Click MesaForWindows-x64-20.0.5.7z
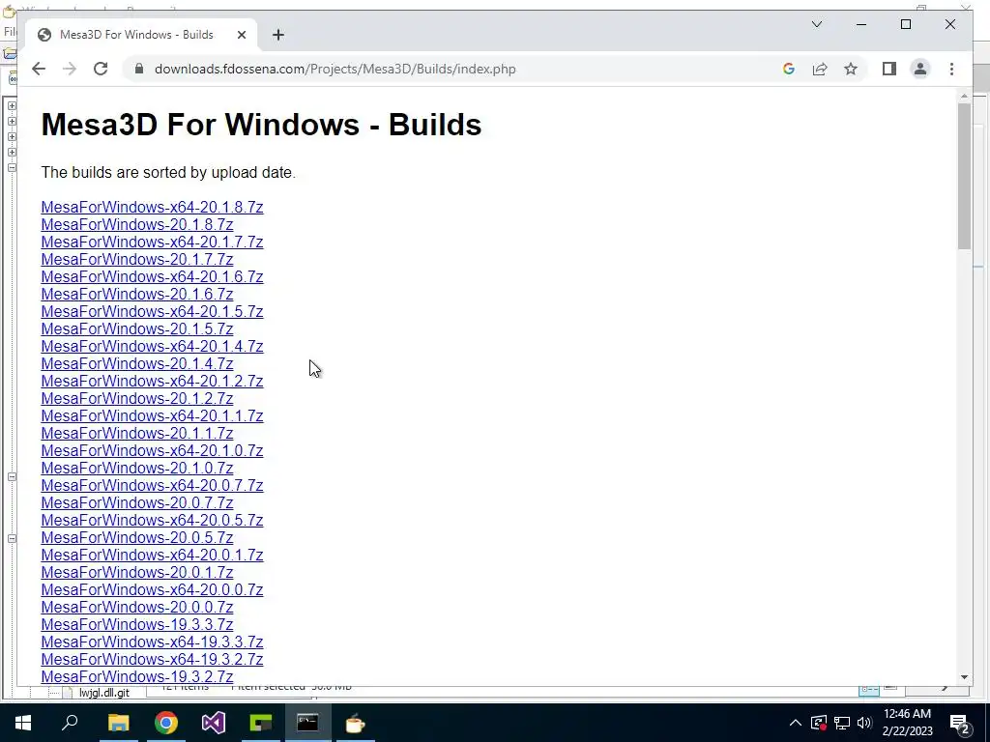This screenshot has width=990, height=742. coord(152,519)
